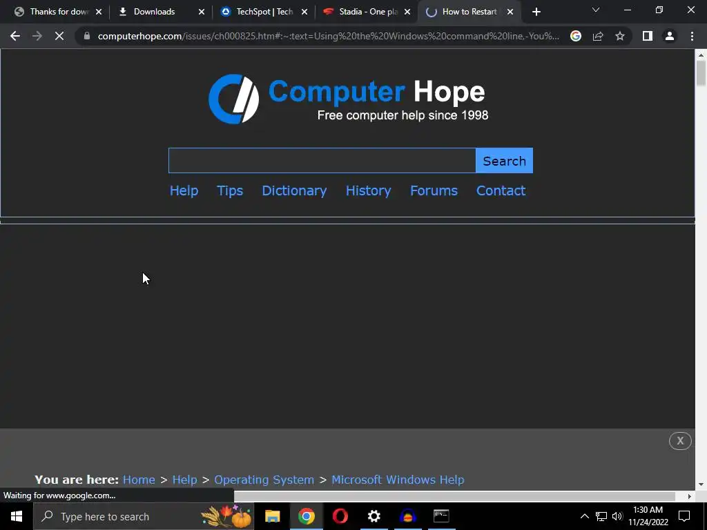Click the address bar URL
This screenshot has height=530, width=707.
[x=328, y=36]
